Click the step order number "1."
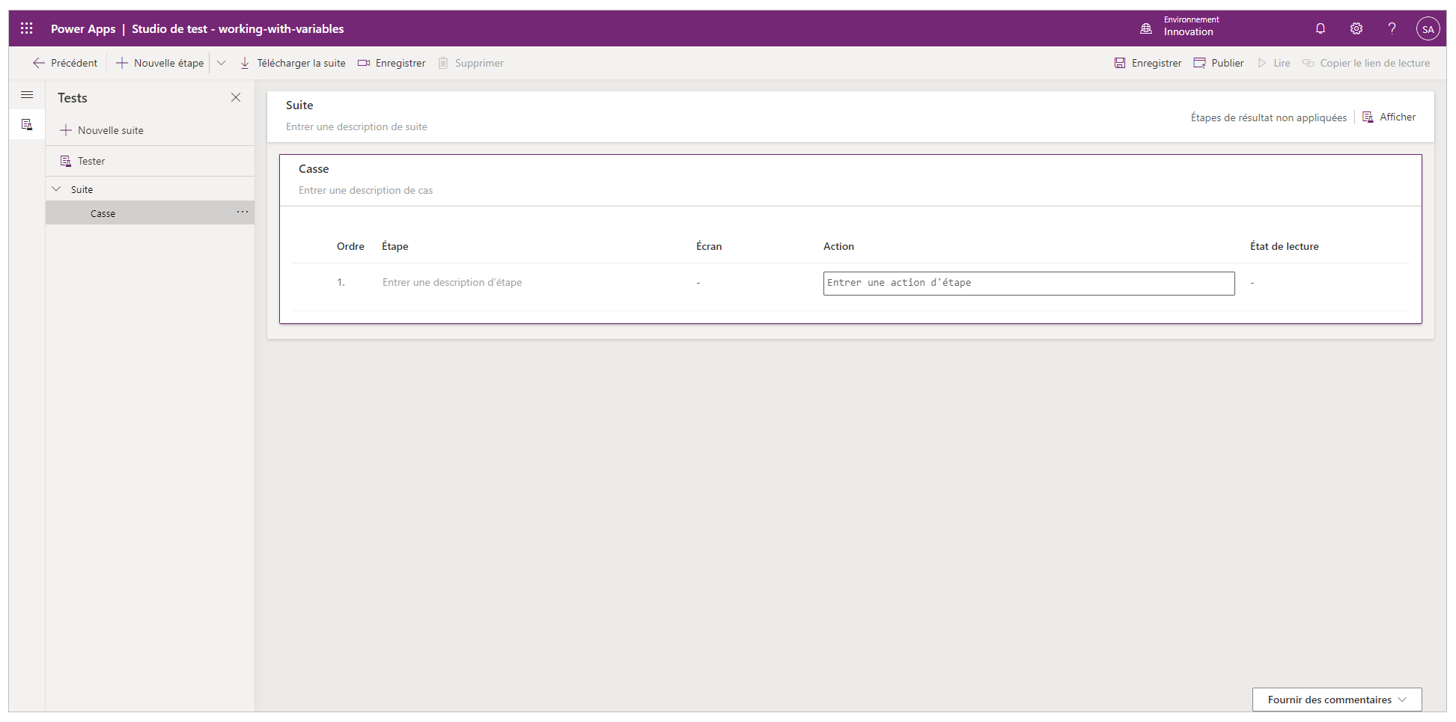The height and width of the screenshot is (722, 1456). pyautogui.click(x=341, y=283)
